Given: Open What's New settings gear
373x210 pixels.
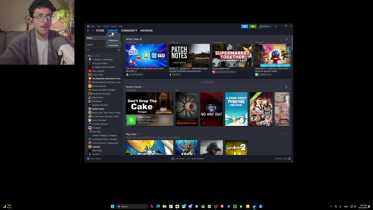Looking at the screenshot, I should (x=141, y=39).
